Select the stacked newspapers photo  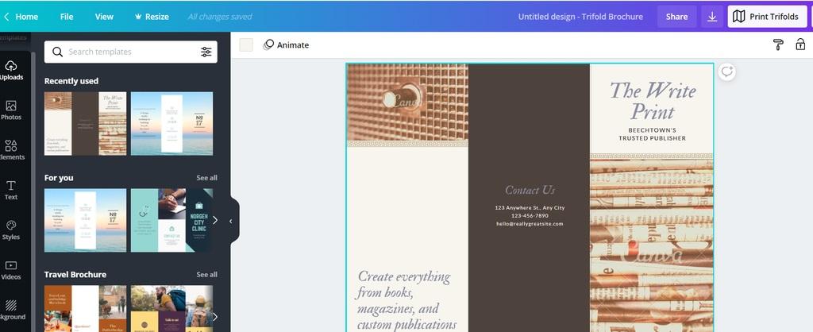[652, 245]
